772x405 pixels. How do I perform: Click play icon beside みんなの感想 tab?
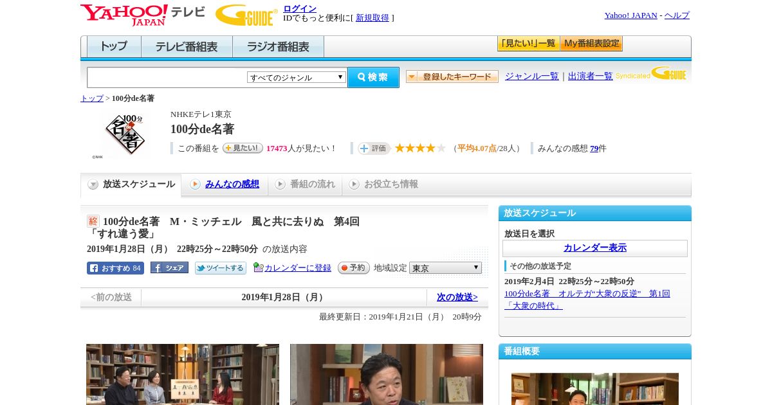click(195, 184)
